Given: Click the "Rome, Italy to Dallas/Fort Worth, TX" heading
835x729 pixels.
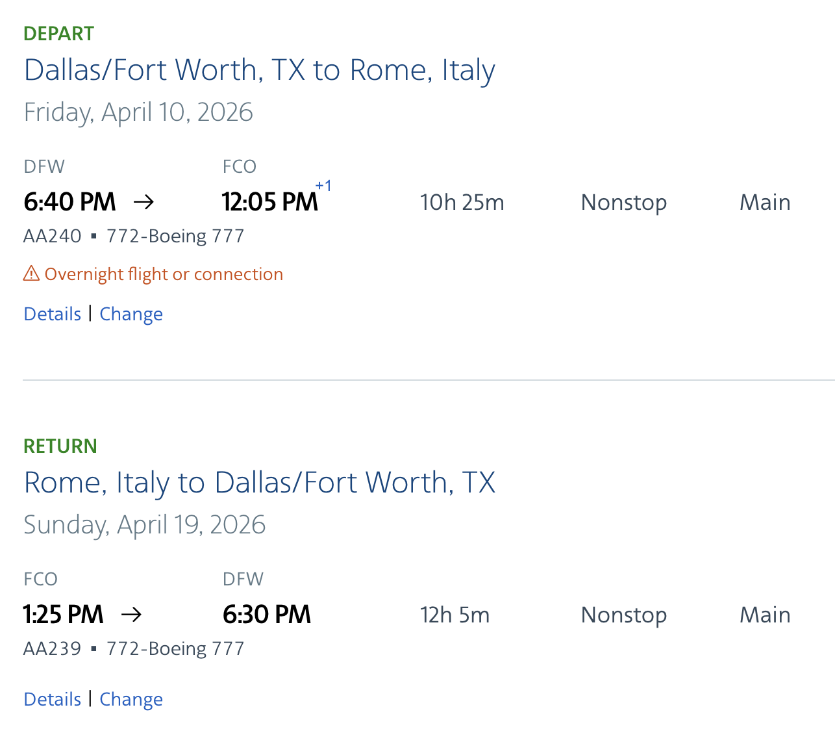Looking at the screenshot, I should [260, 483].
